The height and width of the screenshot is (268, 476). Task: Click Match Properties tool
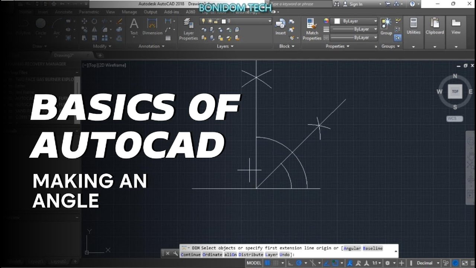312,29
